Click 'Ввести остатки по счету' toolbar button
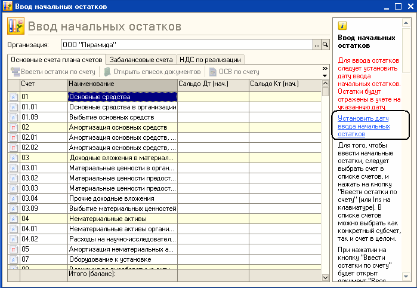 [52, 72]
